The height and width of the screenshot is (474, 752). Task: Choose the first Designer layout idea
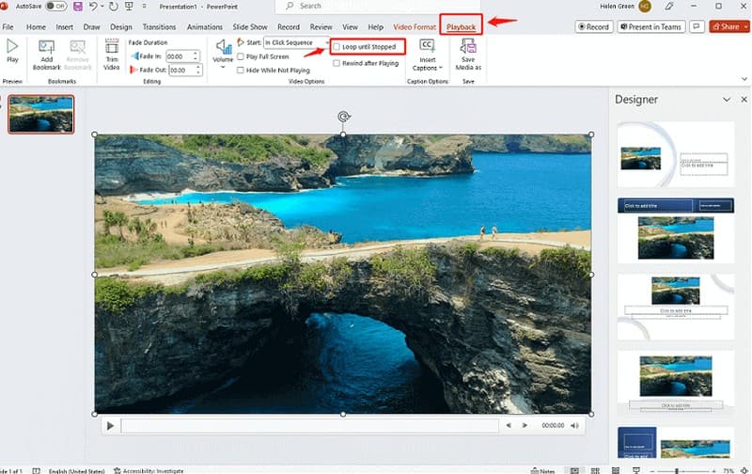(676, 154)
